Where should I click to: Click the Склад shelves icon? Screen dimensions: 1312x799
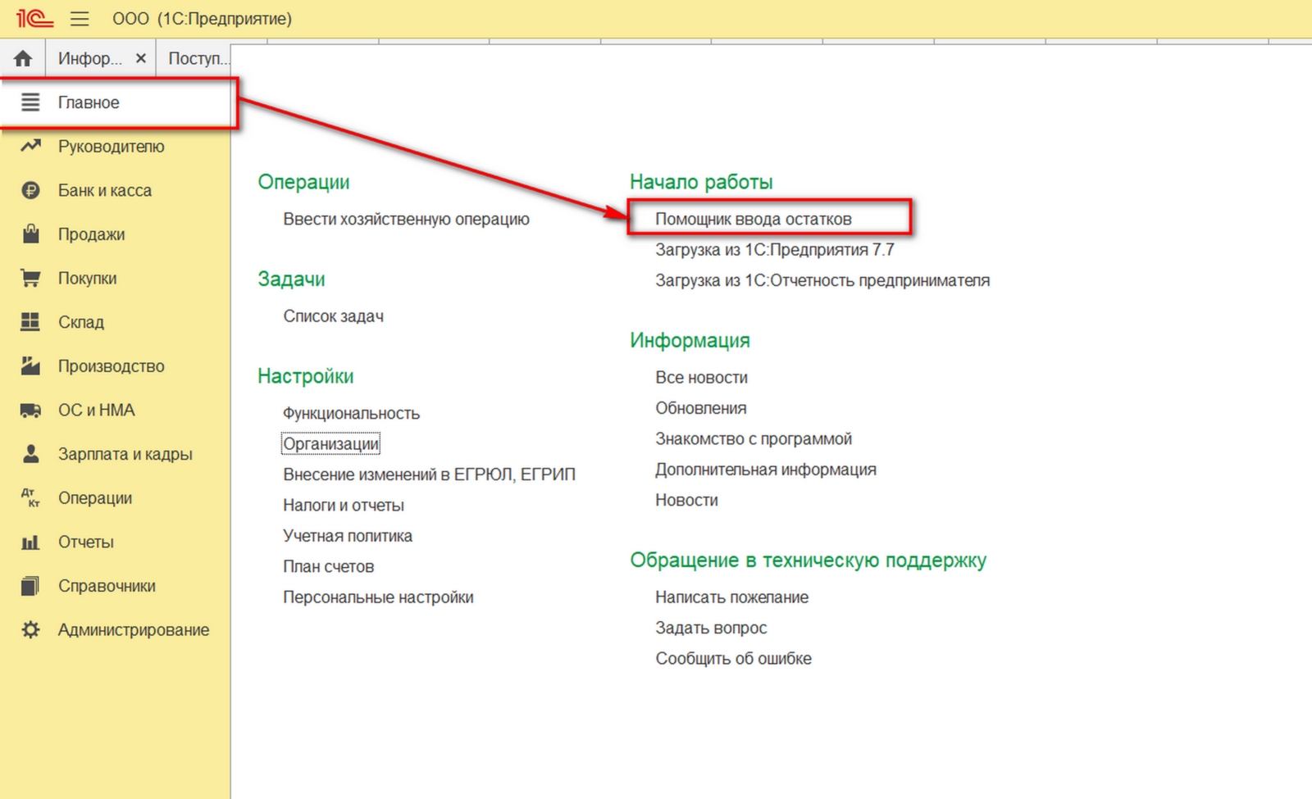click(x=30, y=321)
